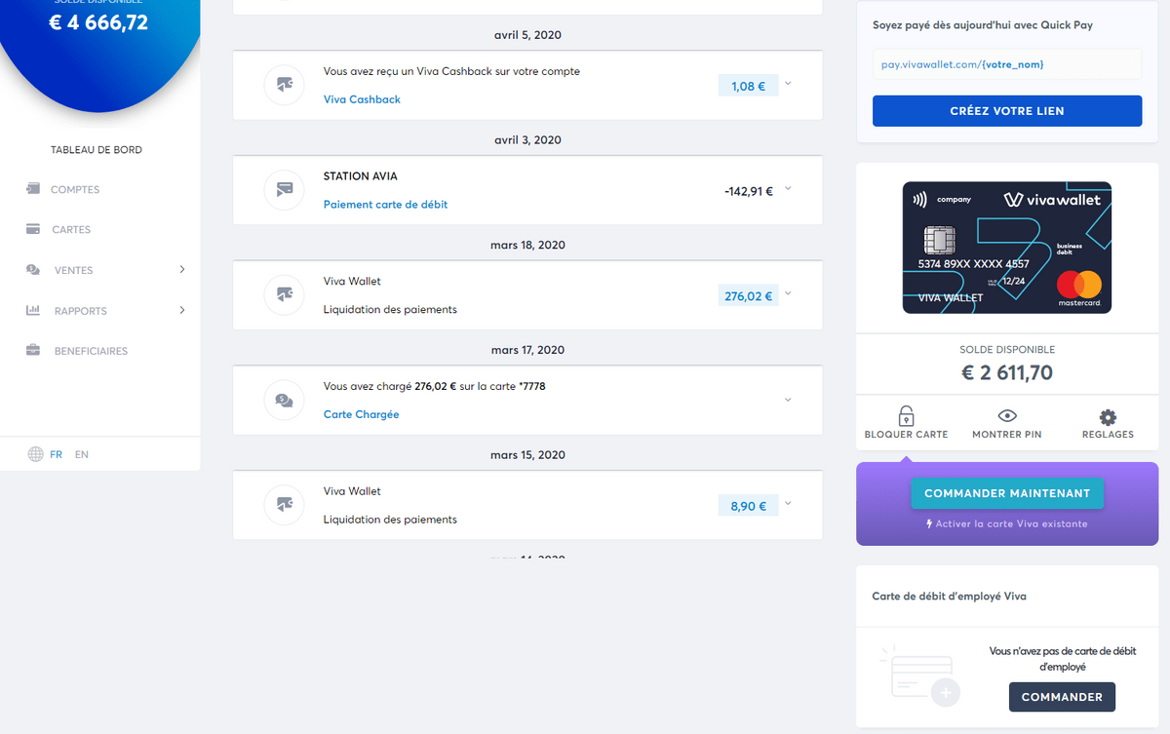
Task: Click the STATION AVIA payment card icon
Action: (x=285, y=190)
